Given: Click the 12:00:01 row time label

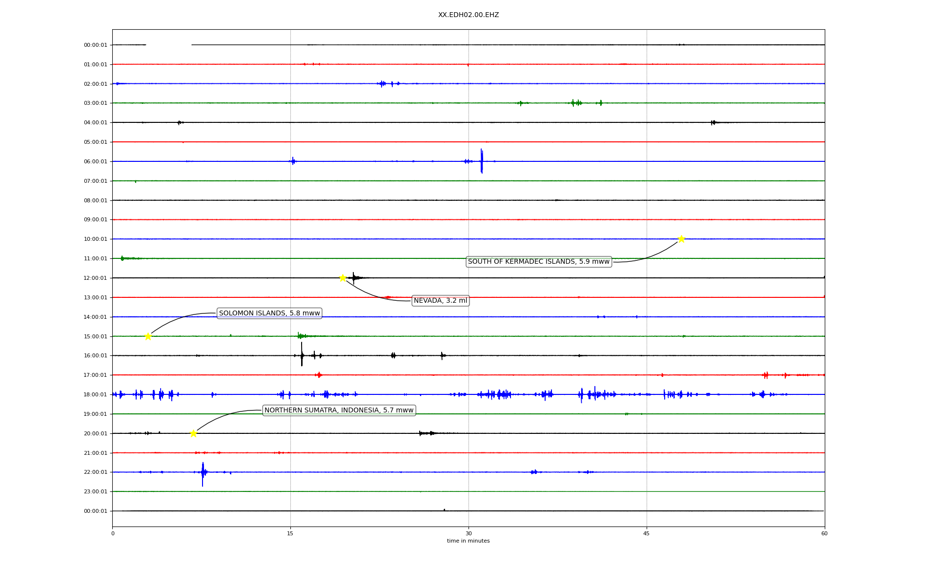Looking at the screenshot, I should [95, 278].
